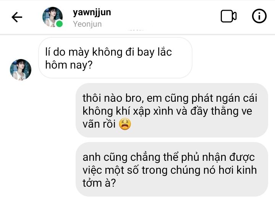The height and width of the screenshot is (200, 275).
Task: Tap the display name Yeonjun
Action: [x=87, y=24]
